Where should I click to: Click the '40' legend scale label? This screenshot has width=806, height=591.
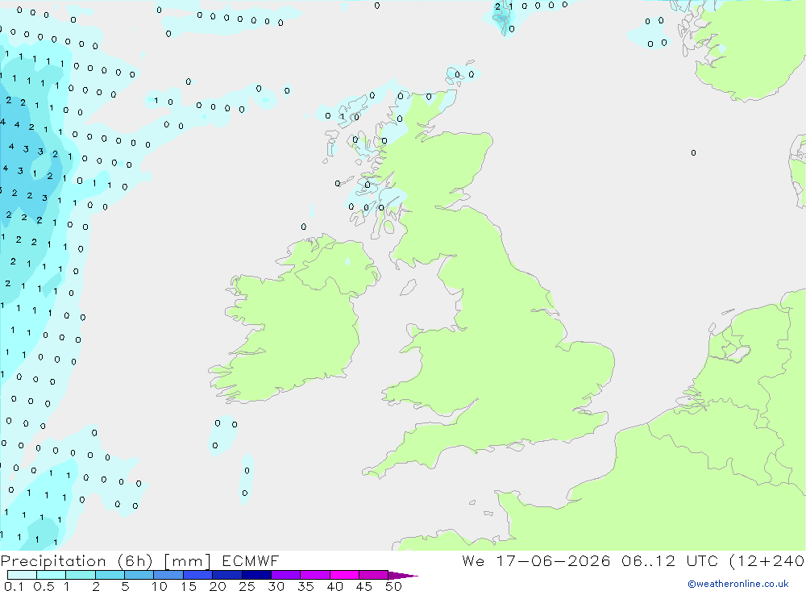334,586
